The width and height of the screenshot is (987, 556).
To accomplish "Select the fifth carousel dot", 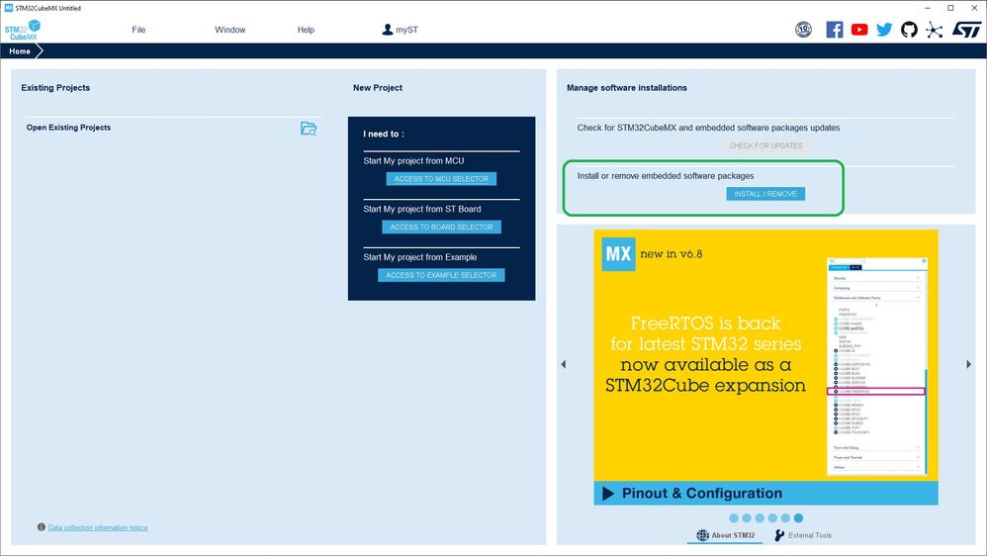I will [785, 517].
